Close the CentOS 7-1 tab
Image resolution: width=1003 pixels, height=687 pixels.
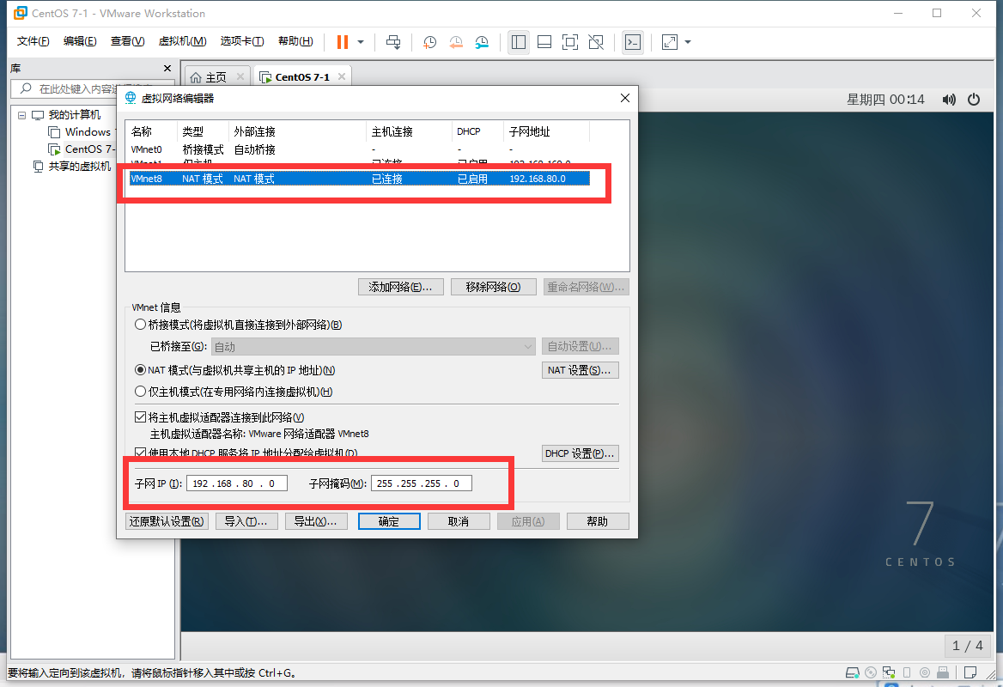342,76
